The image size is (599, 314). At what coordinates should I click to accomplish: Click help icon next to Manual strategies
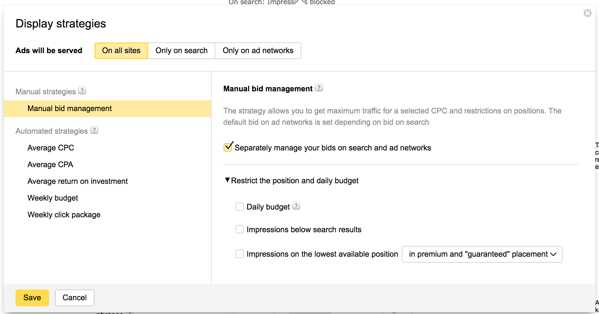coord(82,91)
